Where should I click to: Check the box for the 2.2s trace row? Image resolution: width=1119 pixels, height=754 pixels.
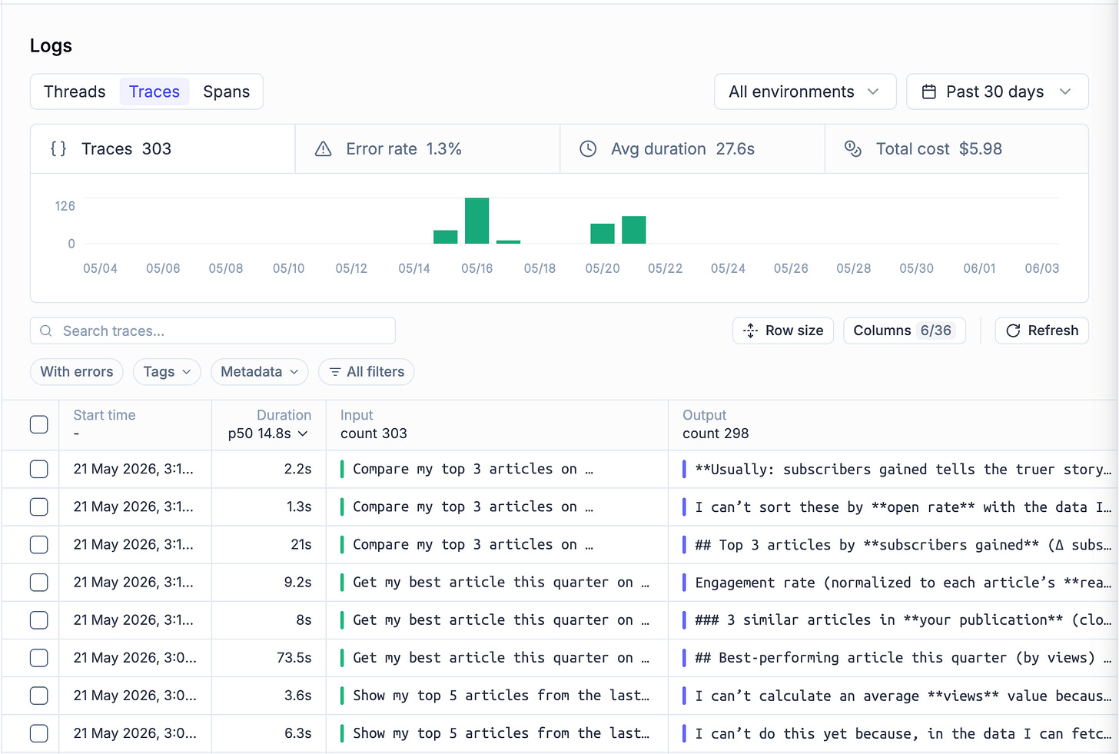(39, 469)
